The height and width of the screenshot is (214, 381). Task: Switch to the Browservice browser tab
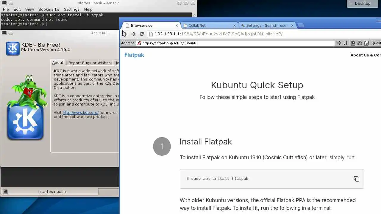151,25
